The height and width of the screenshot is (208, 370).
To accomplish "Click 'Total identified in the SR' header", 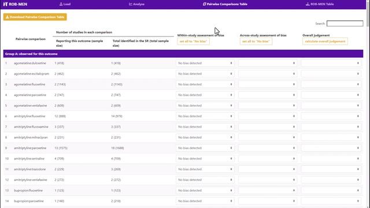I will [140, 43].
